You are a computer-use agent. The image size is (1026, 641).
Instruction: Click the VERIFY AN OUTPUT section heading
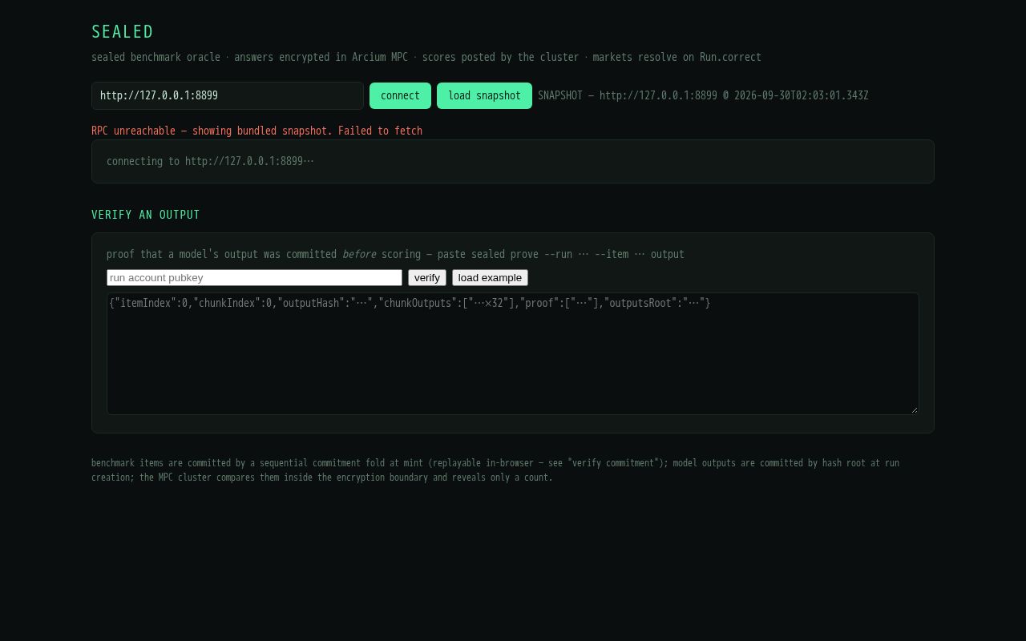[x=146, y=215]
